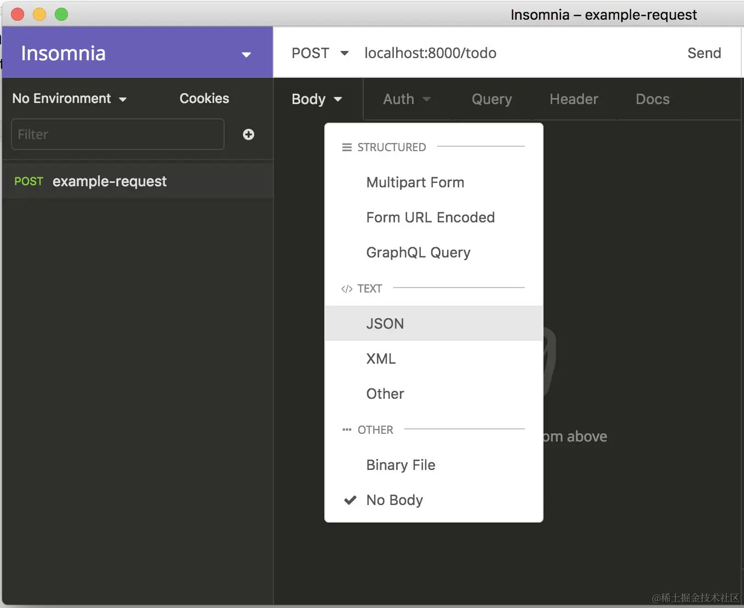Select Form URL Encoded option
This screenshot has height=608, width=744.
pos(430,217)
